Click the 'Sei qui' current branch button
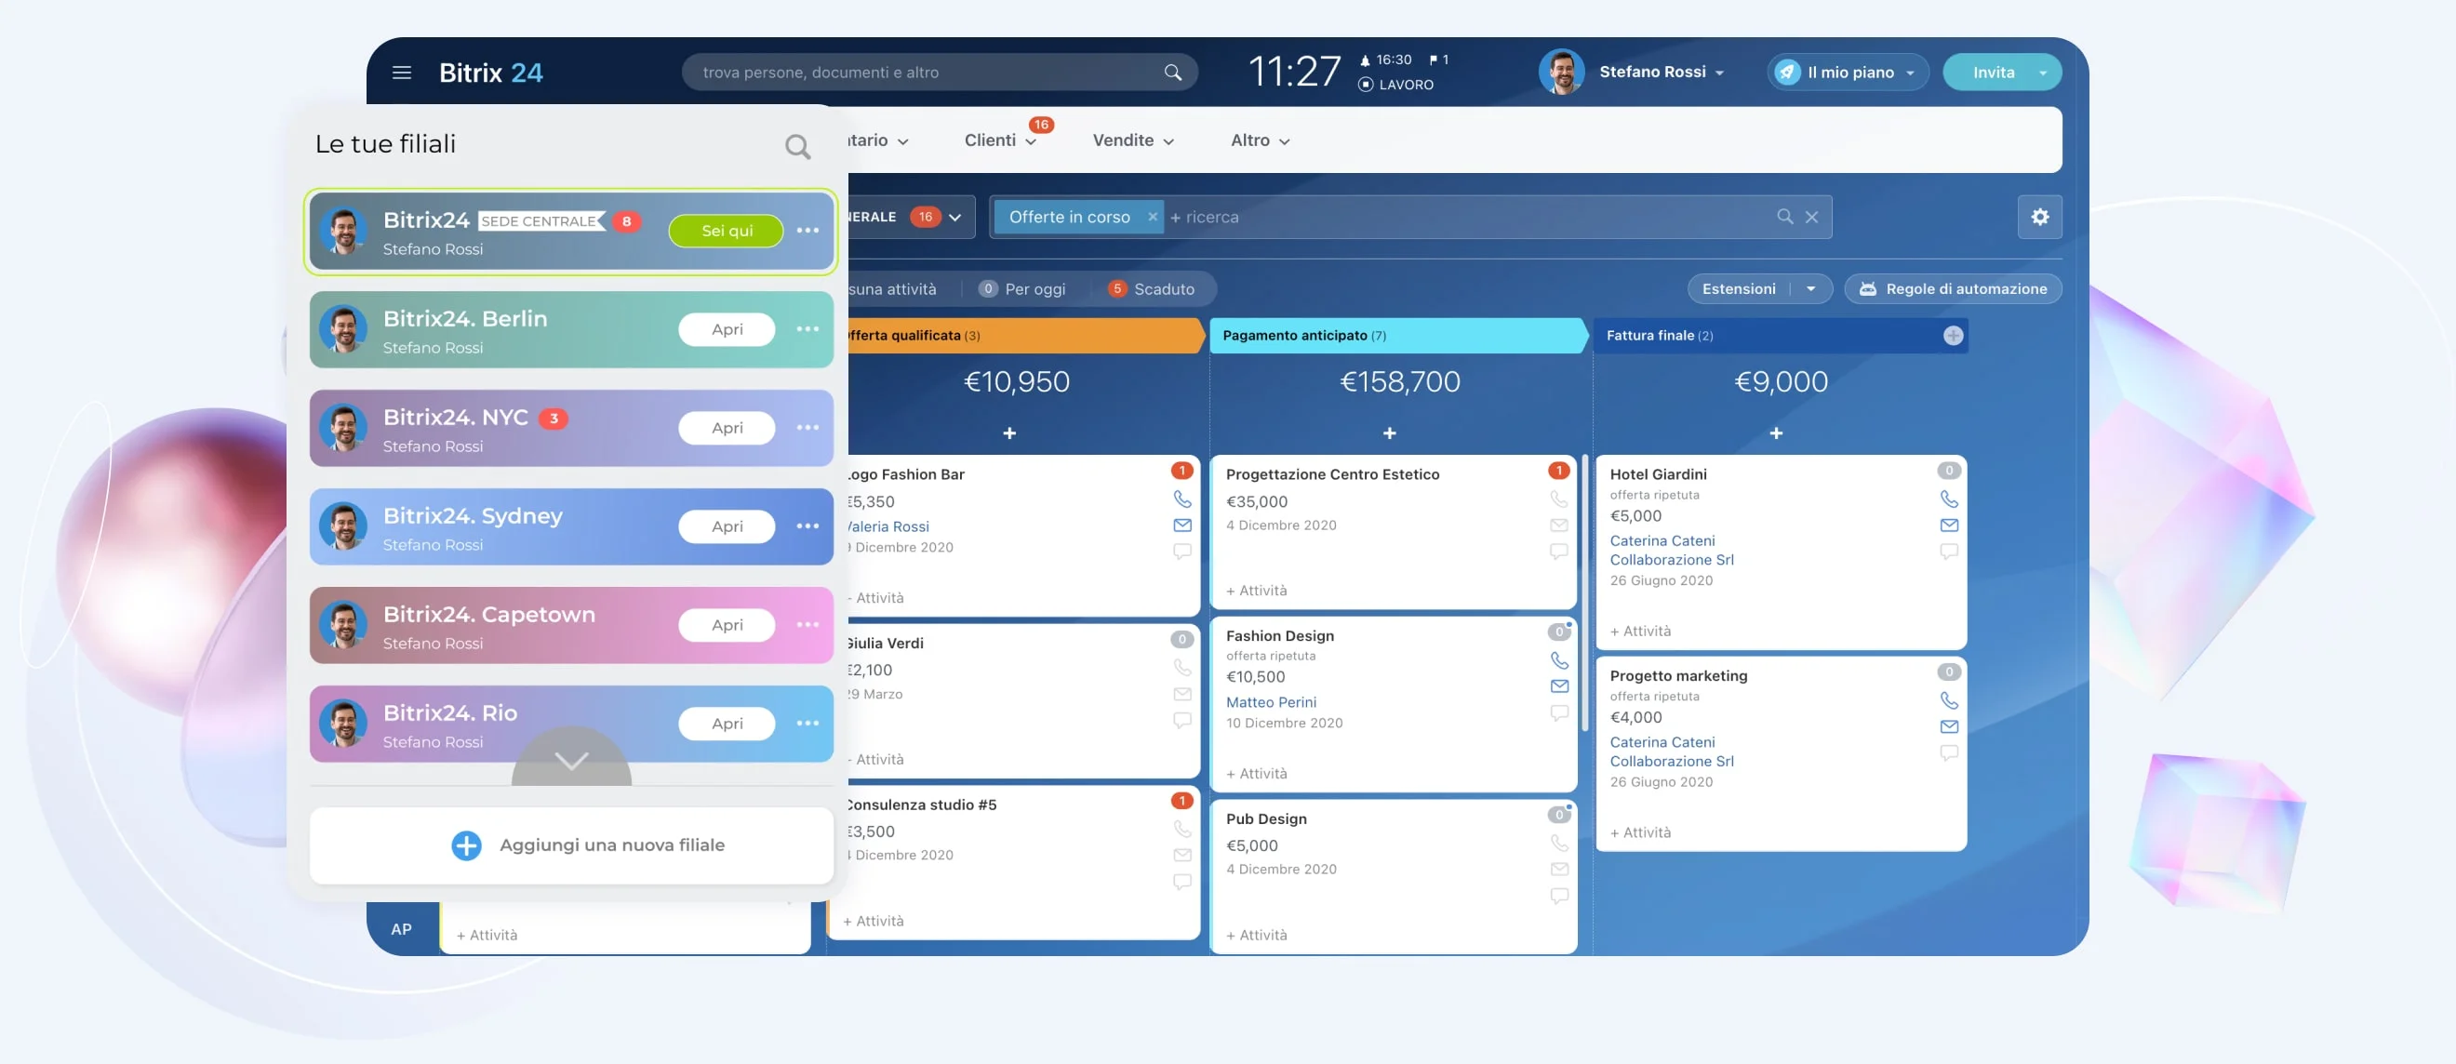 click(727, 231)
